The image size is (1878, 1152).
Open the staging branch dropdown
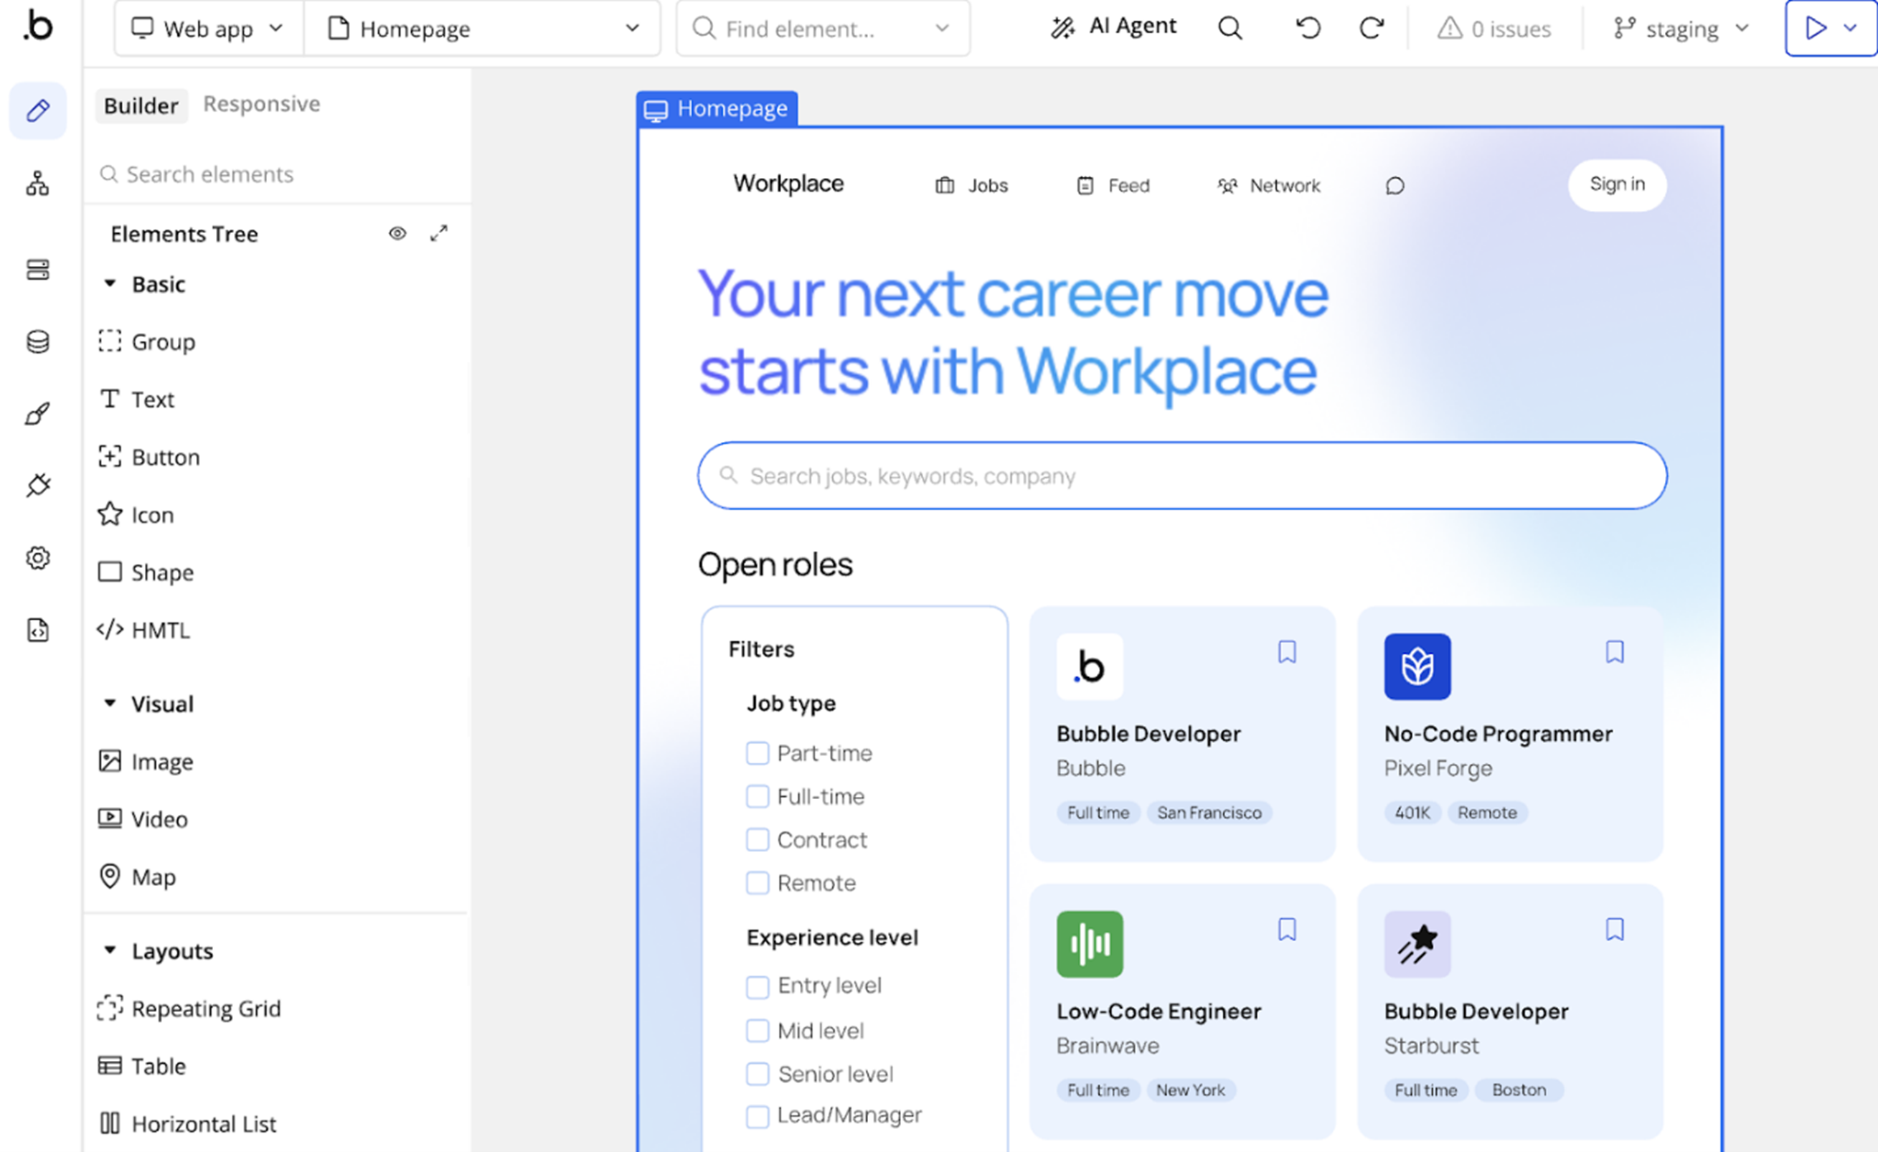(1681, 29)
